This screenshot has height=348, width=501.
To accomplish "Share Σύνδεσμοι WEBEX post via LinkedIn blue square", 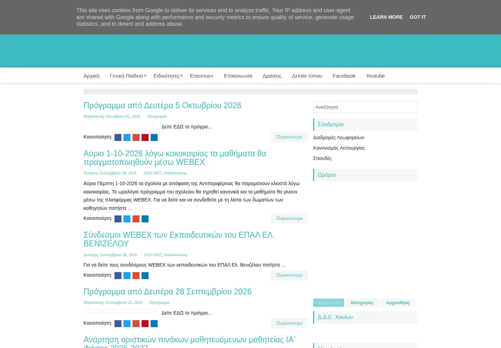I will point(145,276).
